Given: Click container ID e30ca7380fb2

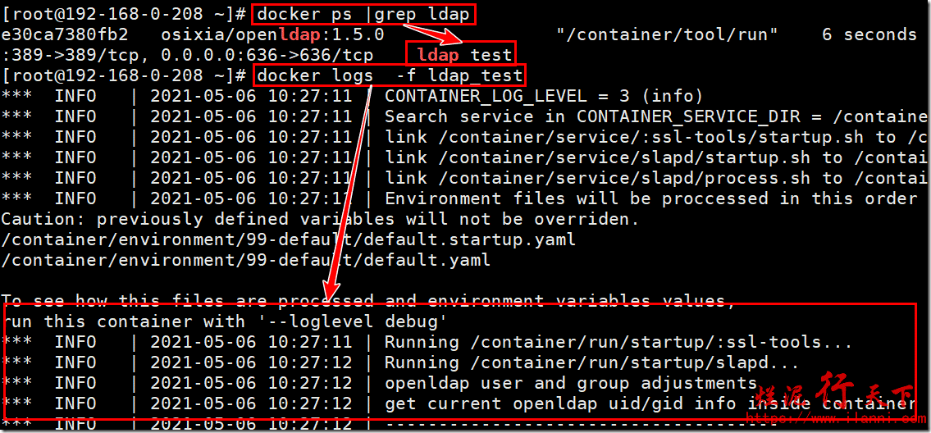Looking at the screenshot, I should tap(65, 34).
